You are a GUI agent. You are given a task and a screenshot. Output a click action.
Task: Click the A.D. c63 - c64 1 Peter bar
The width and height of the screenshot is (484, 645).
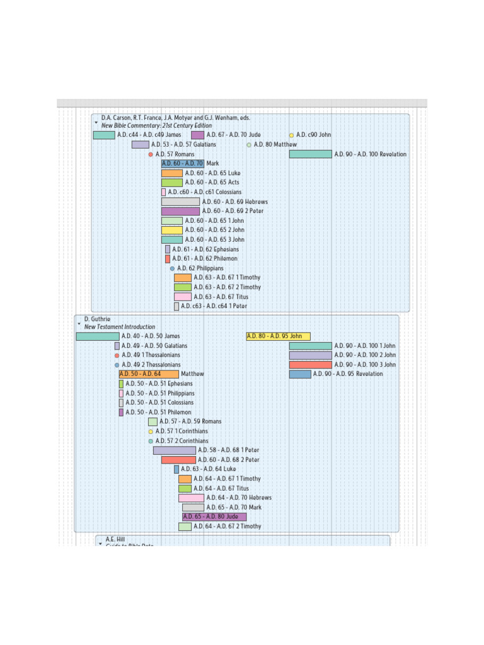coord(176,307)
